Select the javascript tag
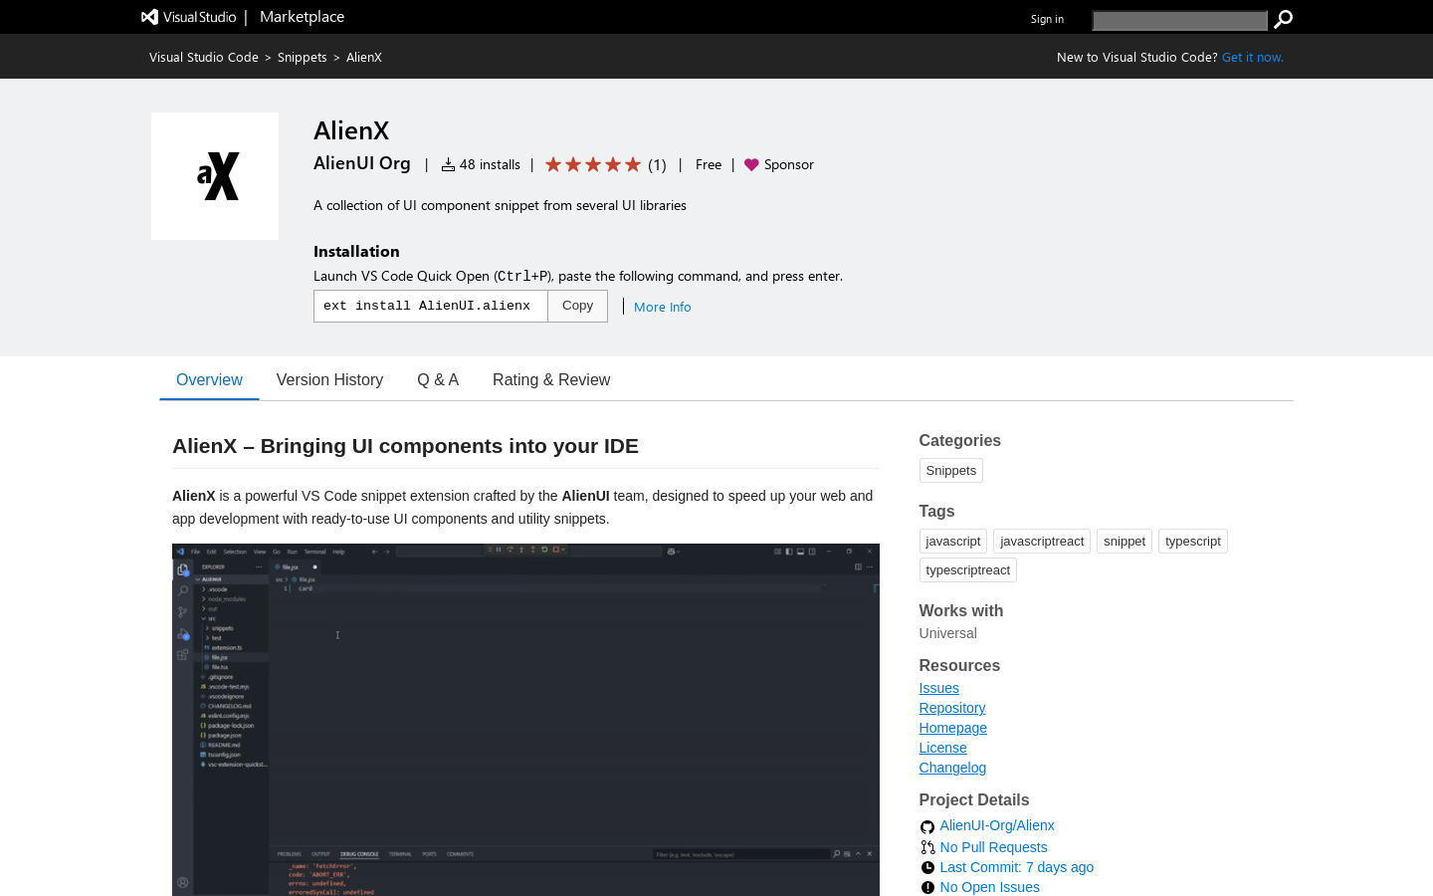This screenshot has width=1433, height=896. 953,542
